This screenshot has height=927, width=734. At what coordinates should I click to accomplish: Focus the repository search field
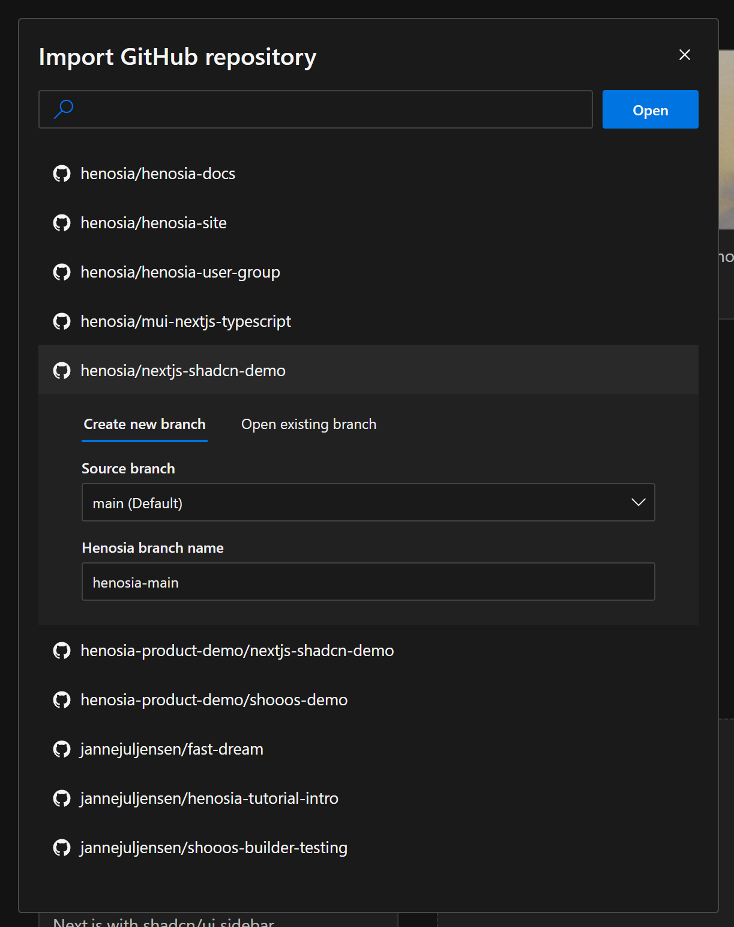click(x=316, y=109)
